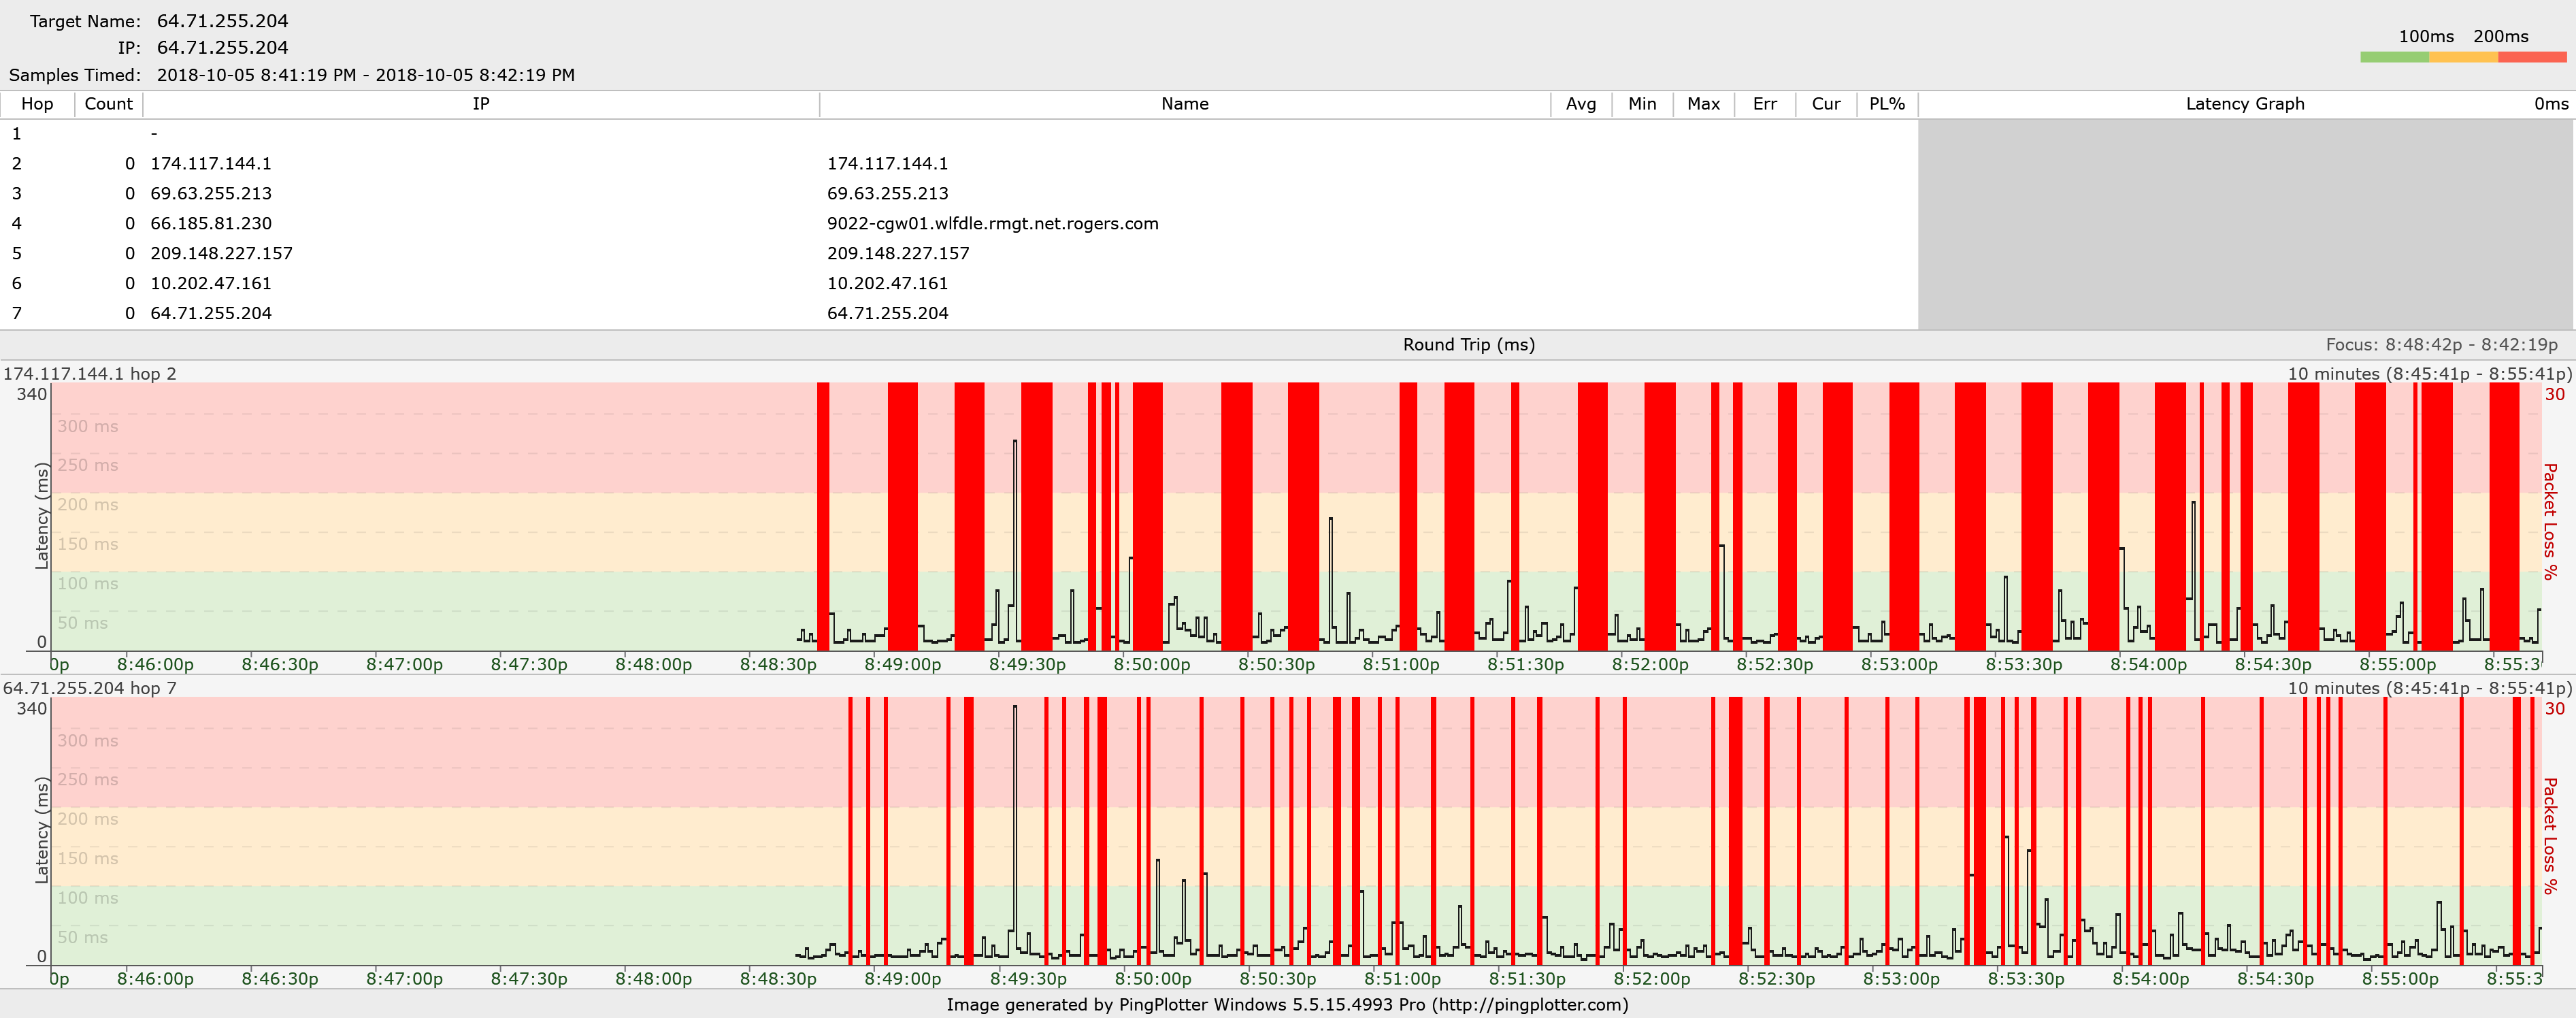Click the Count column header

(108, 104)
